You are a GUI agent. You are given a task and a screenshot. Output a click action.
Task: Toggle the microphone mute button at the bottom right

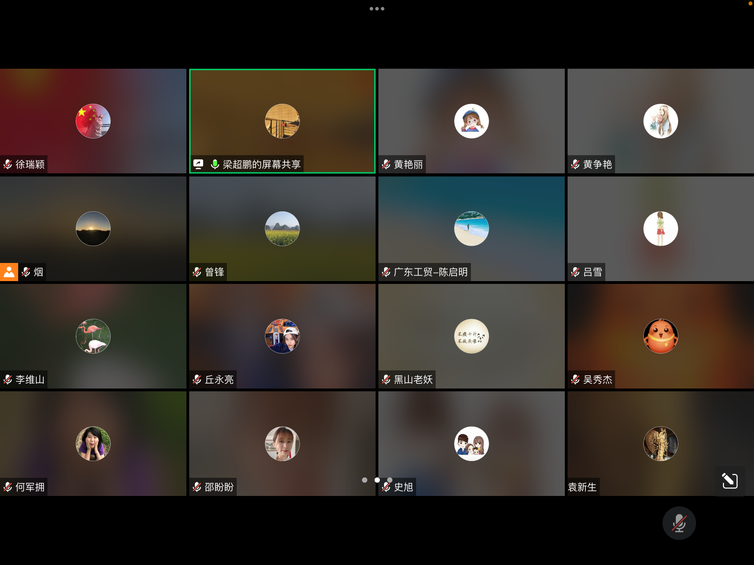[679, 523]
